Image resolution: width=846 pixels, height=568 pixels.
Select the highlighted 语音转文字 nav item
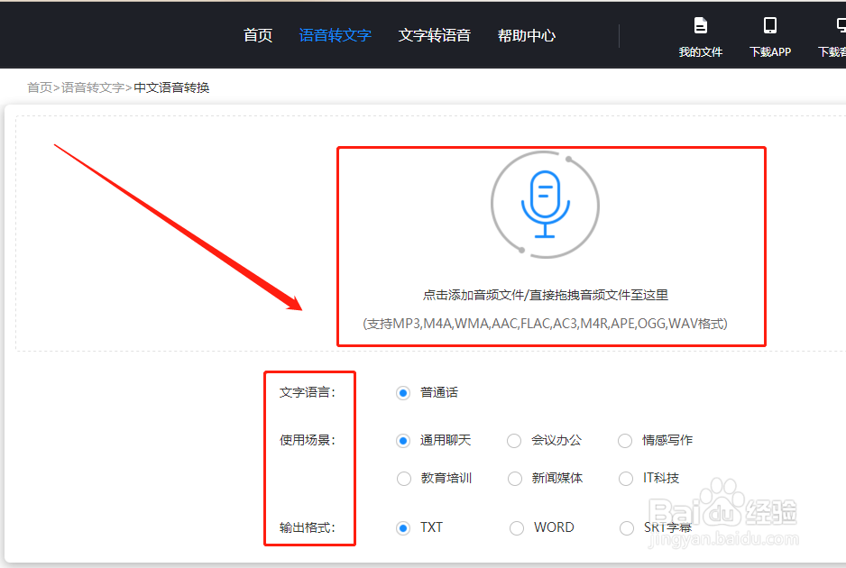pos(336,35)
